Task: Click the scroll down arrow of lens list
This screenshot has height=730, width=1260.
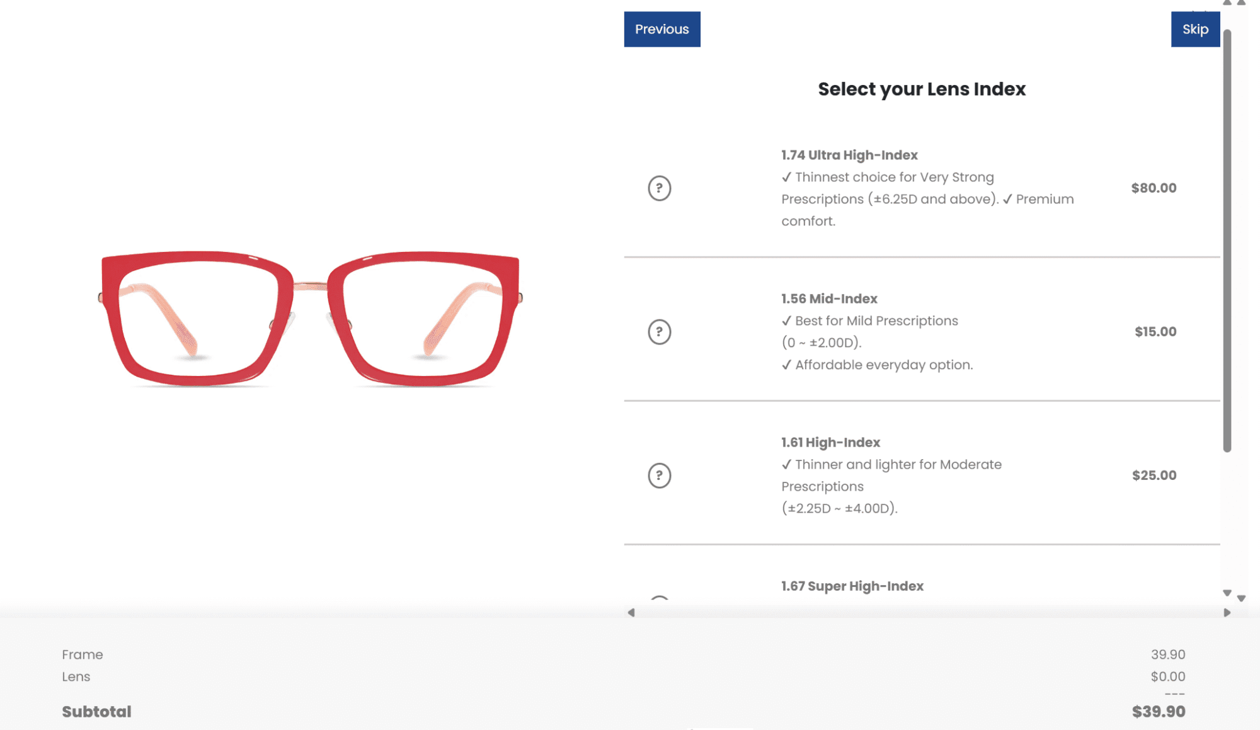Action: [x=1227, y=593]
